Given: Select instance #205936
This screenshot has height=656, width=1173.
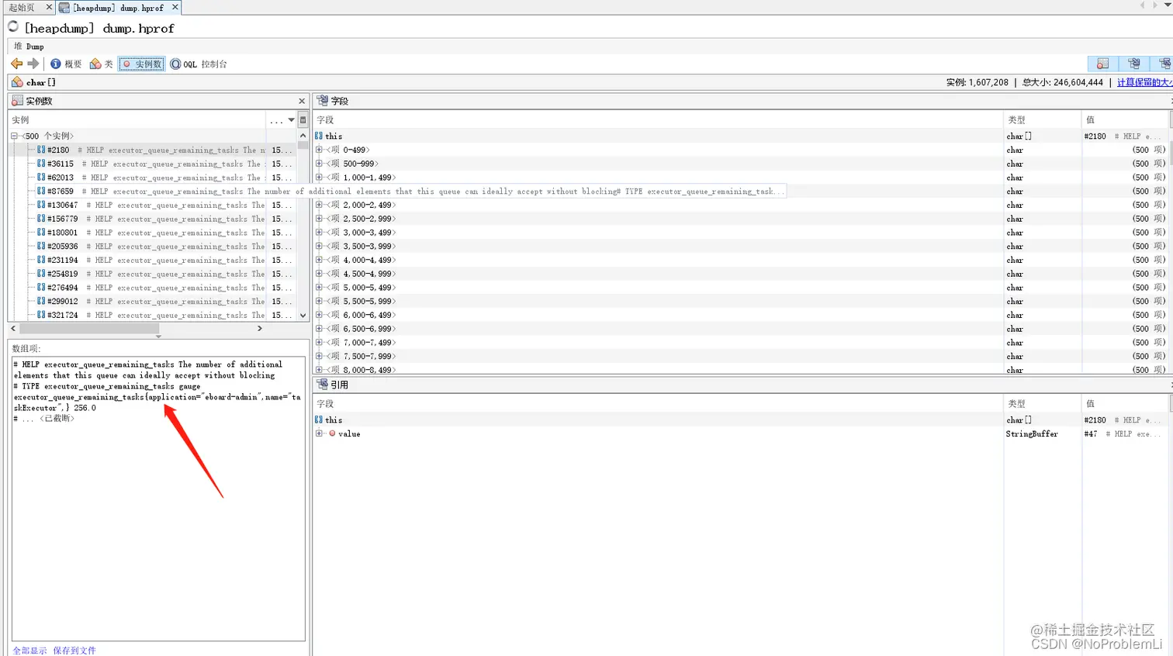Looking at the screenshot, I should point(152,247).
